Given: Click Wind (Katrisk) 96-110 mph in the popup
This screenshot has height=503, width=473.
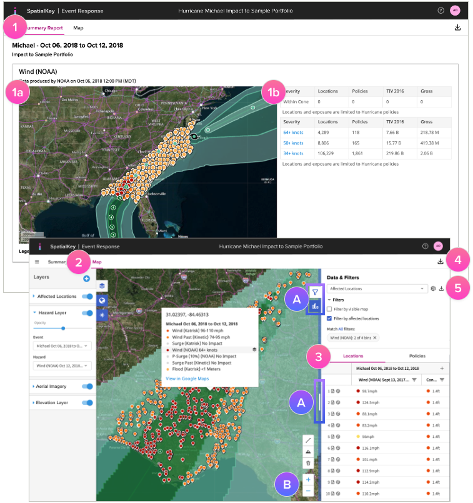Looking at the screenshot, I should [197, 330].
